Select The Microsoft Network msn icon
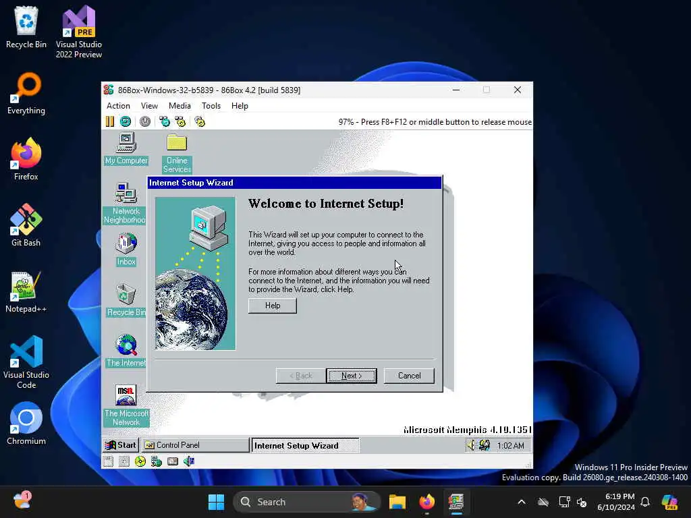This screenshot has width=691, height=518. [126, 405]
